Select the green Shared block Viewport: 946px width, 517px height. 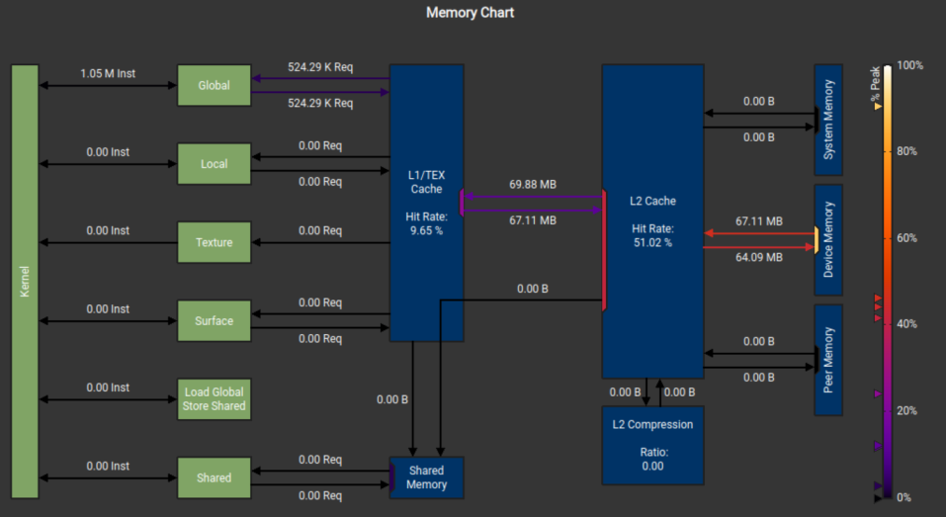(214, 477)
